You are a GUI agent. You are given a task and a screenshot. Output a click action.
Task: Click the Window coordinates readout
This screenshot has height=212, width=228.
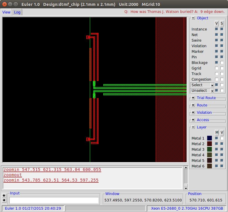143,200
